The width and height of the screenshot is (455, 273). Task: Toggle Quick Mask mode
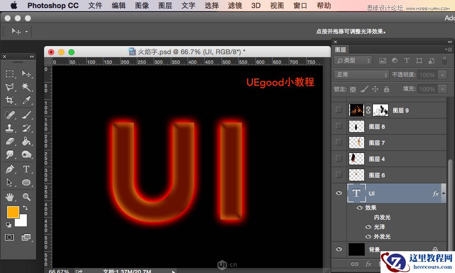(9, 238)
